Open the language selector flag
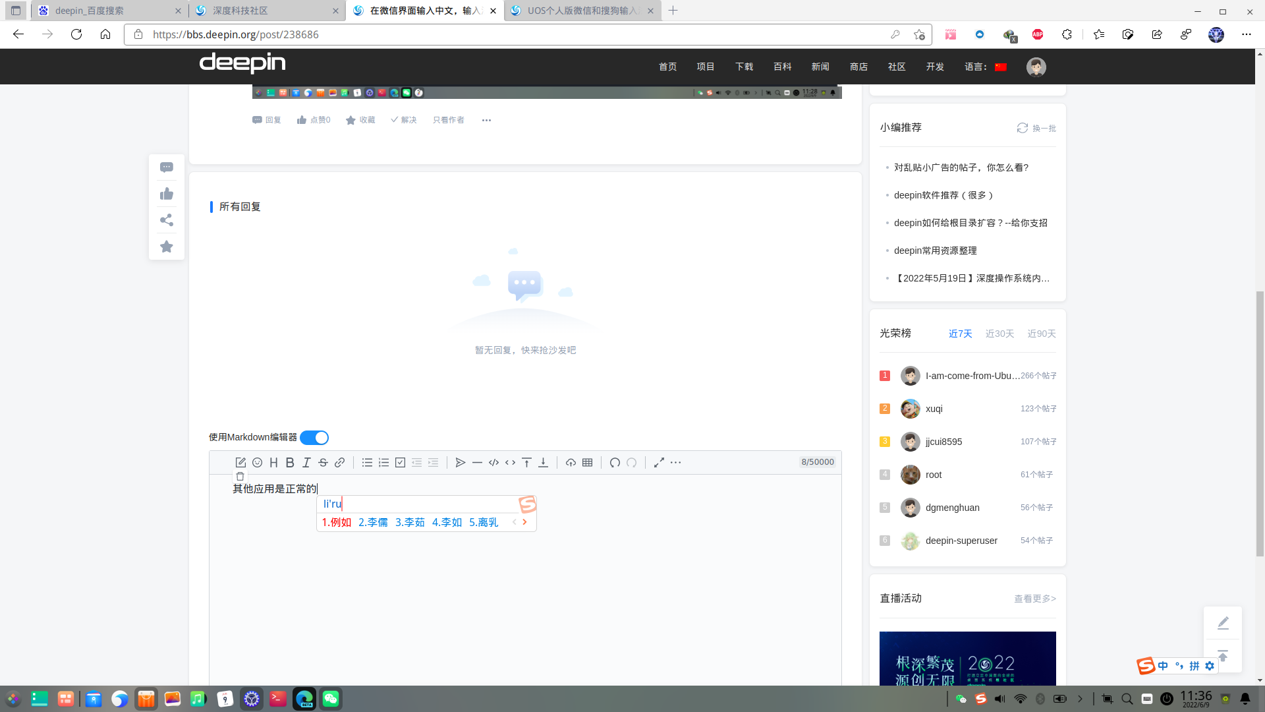1265x712 pixels. click(1001, 67)
